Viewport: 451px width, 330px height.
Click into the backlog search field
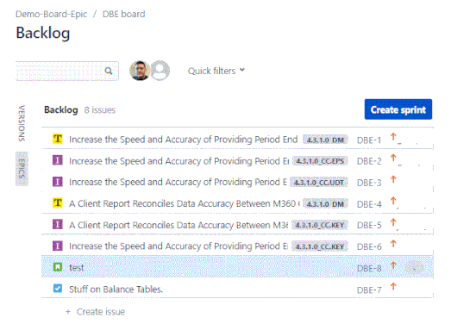(60, 71)
